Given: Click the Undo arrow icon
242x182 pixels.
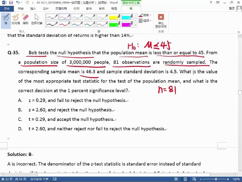Looking at the screenshot, I should (18, 3).
